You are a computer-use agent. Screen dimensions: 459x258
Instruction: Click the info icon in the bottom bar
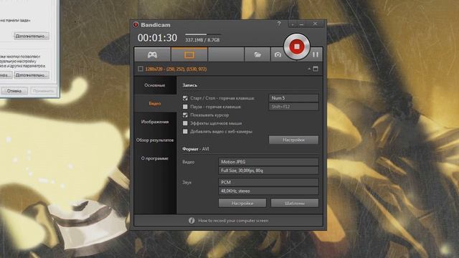(191, 221)
